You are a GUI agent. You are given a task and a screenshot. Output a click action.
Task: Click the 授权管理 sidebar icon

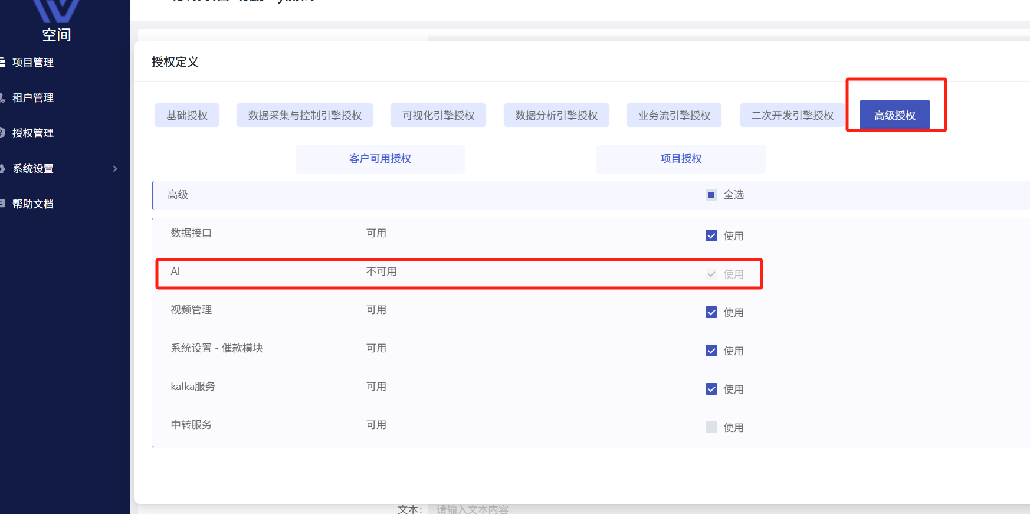[2, 133]
